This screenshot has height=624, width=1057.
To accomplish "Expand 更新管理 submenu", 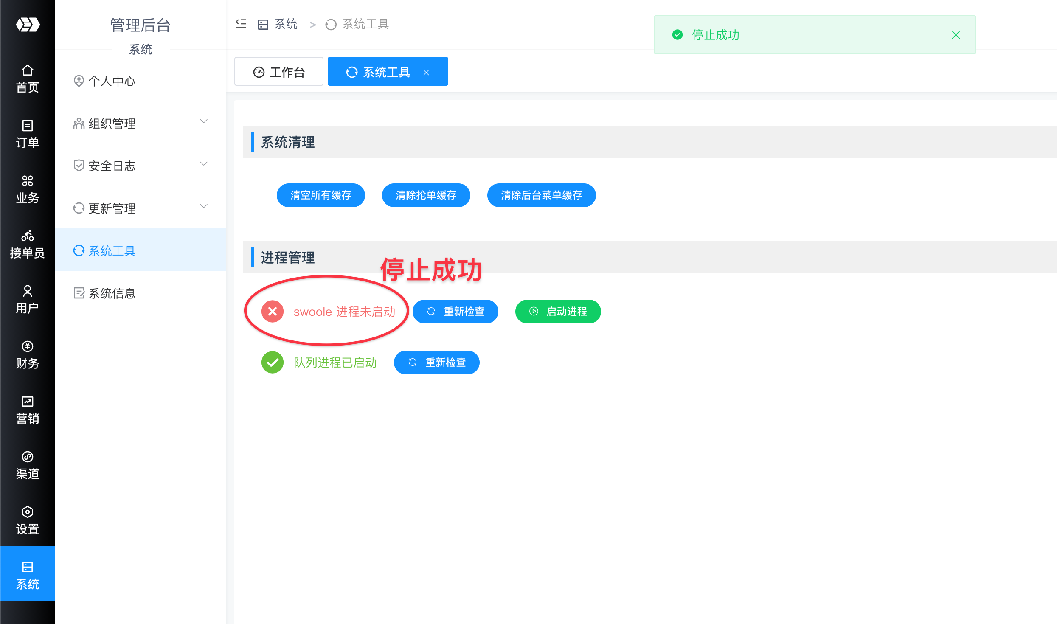I will [x=141, y=208].
